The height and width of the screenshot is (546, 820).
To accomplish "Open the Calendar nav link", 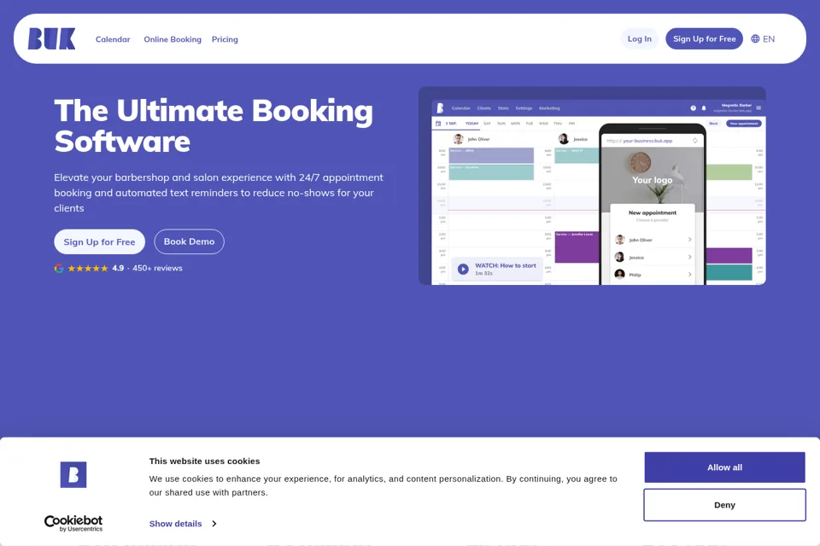I will click(x=113, y=39).
